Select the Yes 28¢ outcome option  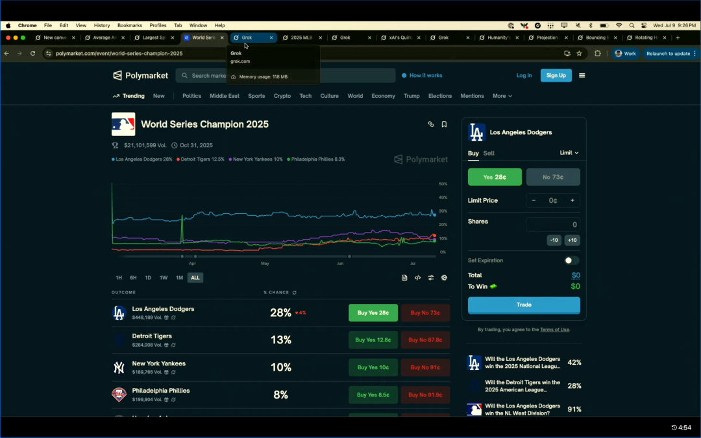click(495, 177)
